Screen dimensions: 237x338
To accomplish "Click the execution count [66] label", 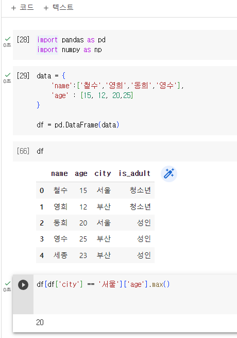I will [x=23, y=151].
